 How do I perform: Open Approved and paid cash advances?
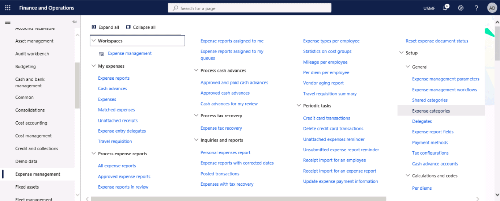[x=234, y=83]
